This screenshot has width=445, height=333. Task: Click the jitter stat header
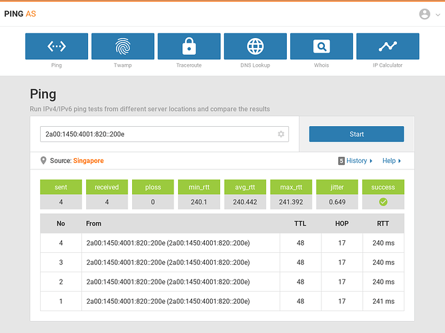point(337,187)
